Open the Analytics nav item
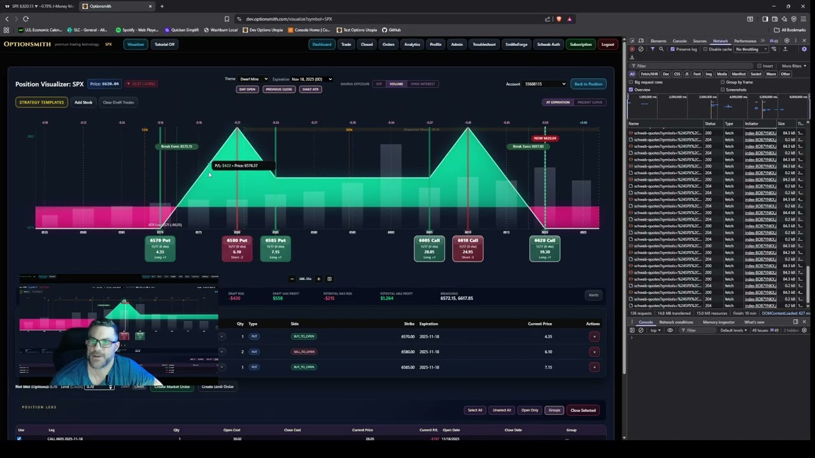 (x=412, y=45)
